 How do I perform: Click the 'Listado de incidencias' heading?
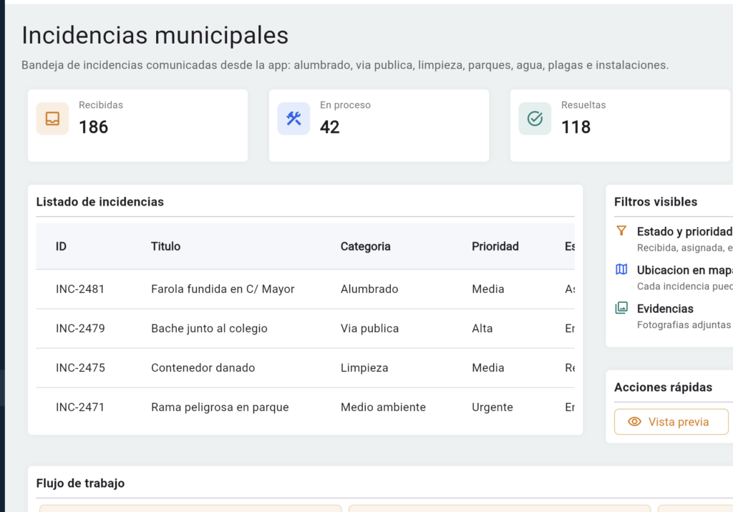tap(100, 202)
